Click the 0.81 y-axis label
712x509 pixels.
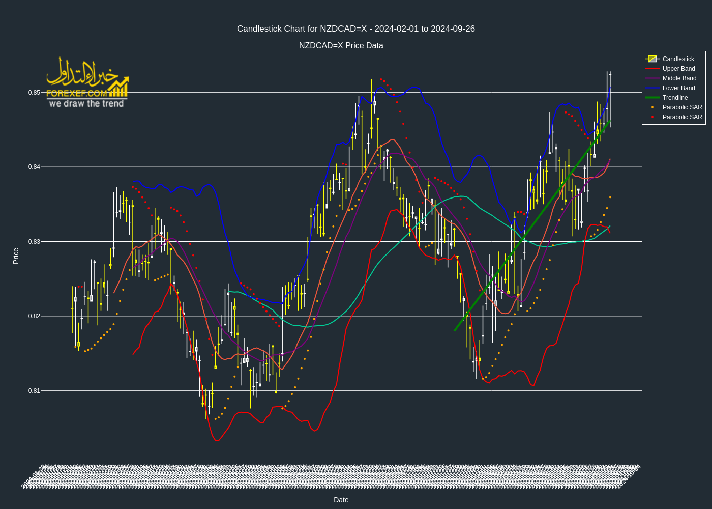click(34, 391)
